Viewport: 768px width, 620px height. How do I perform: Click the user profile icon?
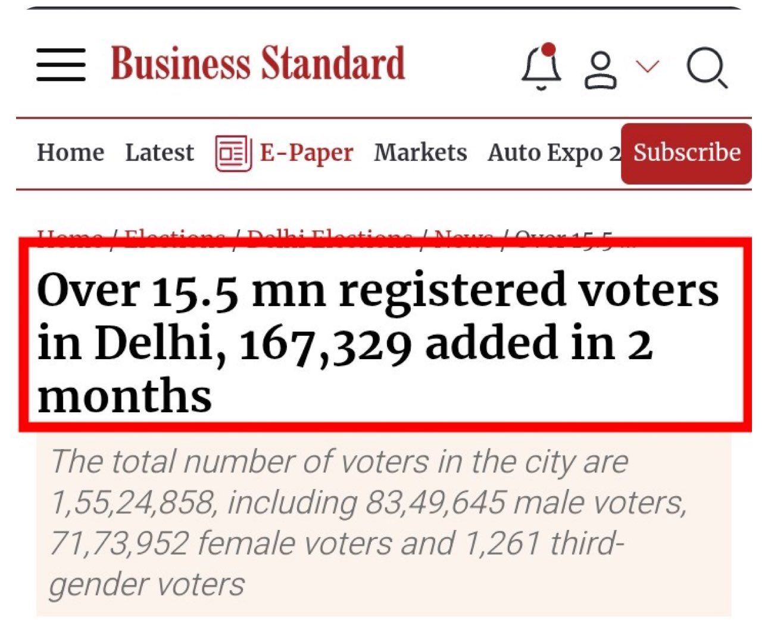point(600,70)
